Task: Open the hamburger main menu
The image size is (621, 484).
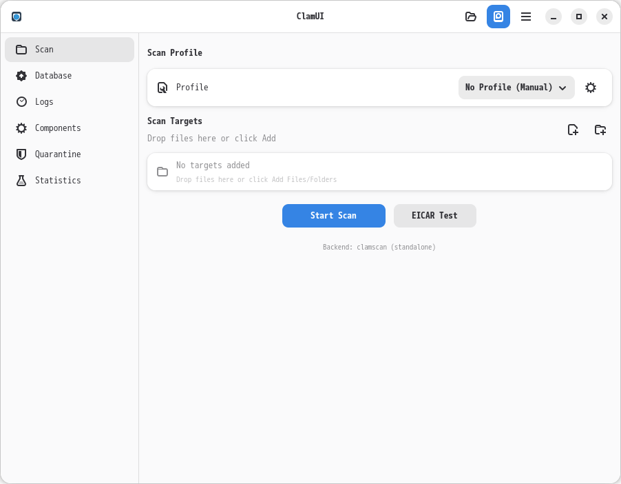Action: tap(526, 17)
